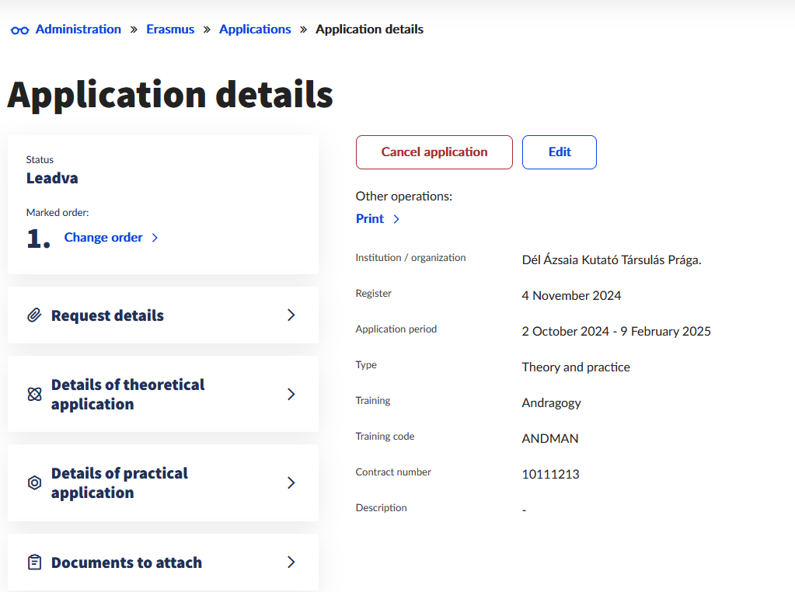795x592 pixels.
Task: Navigate to Erasmus breadcrumb item
Action: click(170, 30)
